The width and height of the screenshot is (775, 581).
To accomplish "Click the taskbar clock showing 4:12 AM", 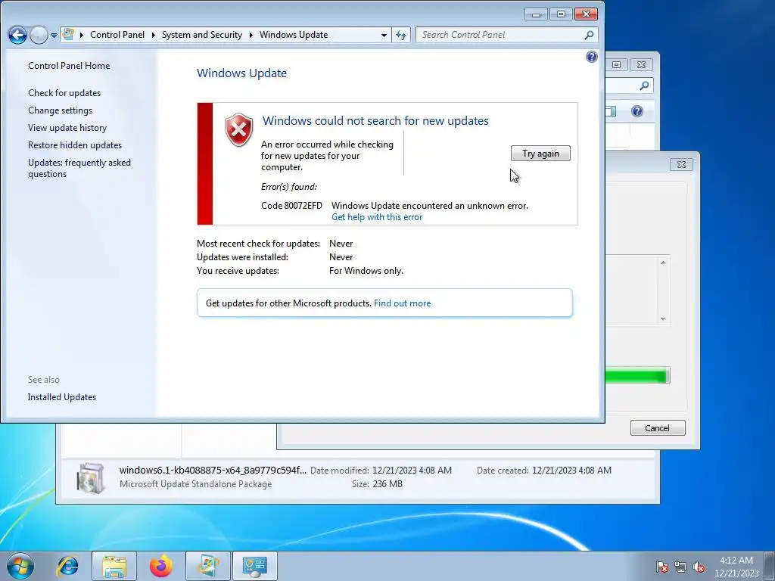I will (736, 567).
